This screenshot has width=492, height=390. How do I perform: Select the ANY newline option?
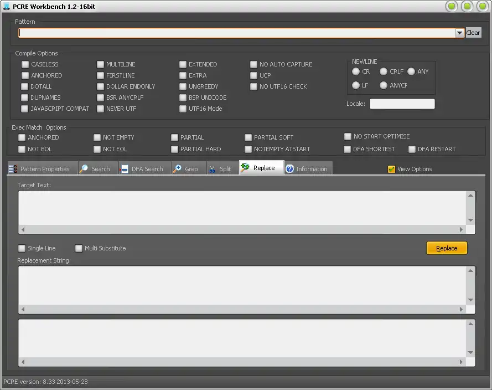(411, 71)
